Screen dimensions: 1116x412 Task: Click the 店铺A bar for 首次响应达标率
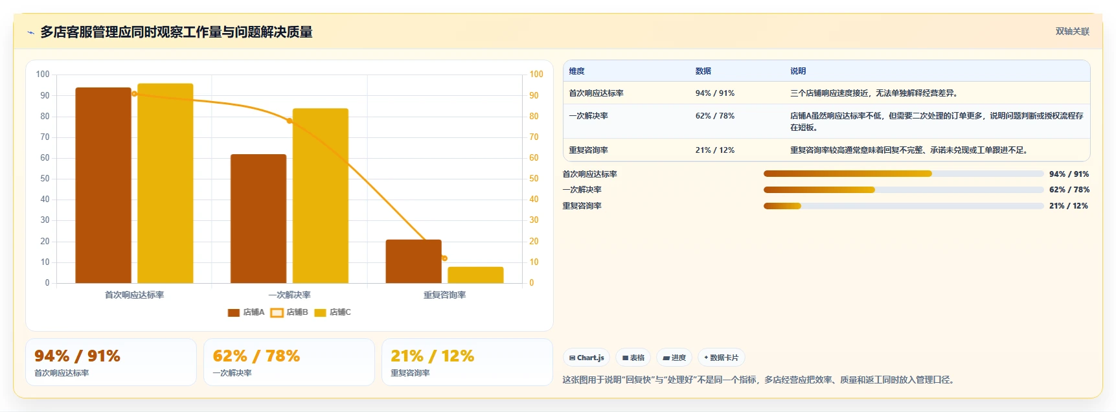click(x=103, y=185)
